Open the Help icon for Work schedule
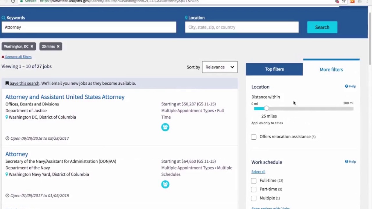Viewport: 372px width, 209px height. (x=346, y=162)
